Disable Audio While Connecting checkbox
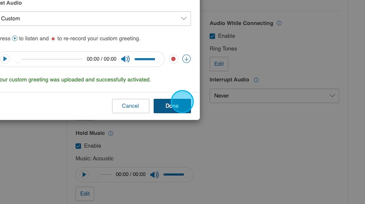 coord(213,36)
